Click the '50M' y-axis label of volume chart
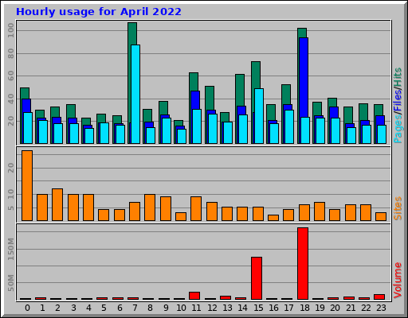Image resolution: width=408 pixels, height=318 pixels. point(10,283)
